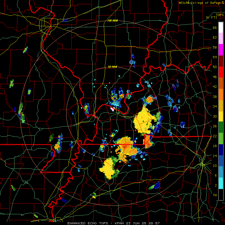Click the light pink legend swatch
The image size is (225, 225).
(x=221, y=38)
